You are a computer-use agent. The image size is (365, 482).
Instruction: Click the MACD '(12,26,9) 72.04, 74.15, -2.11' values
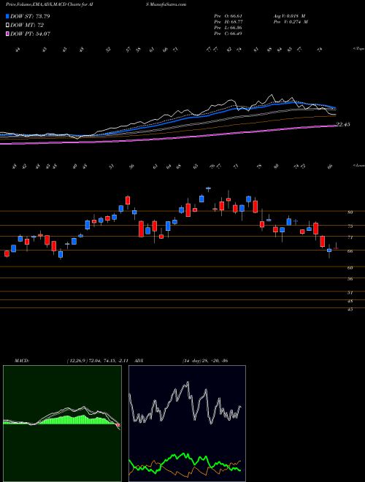pyautogui.click(x=99, y=361)
